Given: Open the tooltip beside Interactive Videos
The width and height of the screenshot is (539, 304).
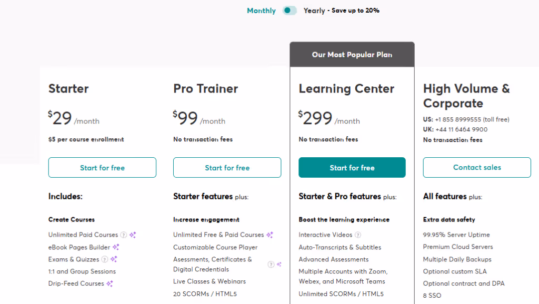Looking at the screenshot, I should (x=358, y=235).
